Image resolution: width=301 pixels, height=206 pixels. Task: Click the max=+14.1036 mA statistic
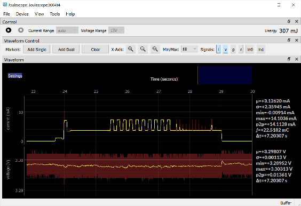(276, 118)
